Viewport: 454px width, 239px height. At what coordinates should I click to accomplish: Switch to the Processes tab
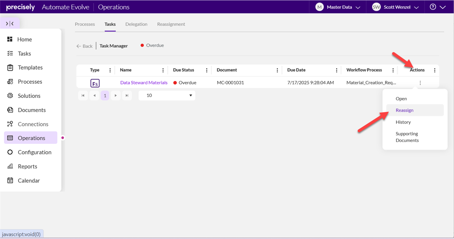(85, 24)
